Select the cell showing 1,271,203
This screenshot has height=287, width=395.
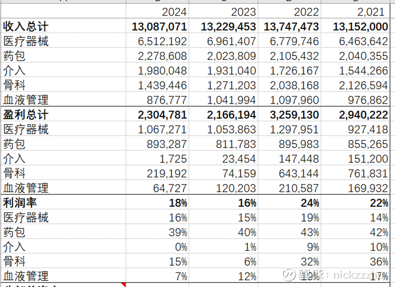[x=223, y=85]
